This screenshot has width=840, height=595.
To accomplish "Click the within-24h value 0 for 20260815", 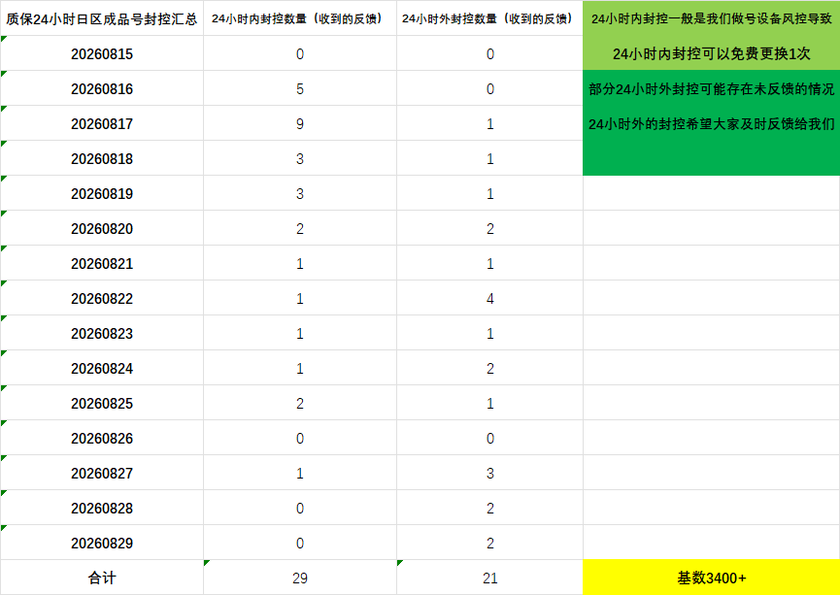I will [300, 53].
